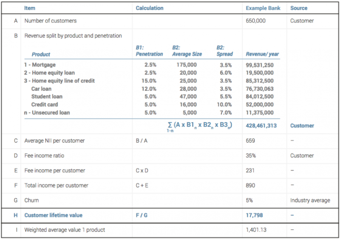Click the Customer lifetime value label
This screenshot has height=239, width=340.
click(x=54, y=215)
